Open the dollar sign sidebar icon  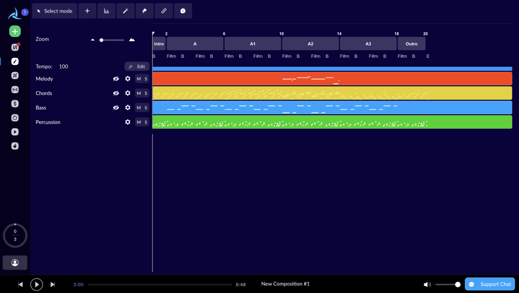point(15,103)
